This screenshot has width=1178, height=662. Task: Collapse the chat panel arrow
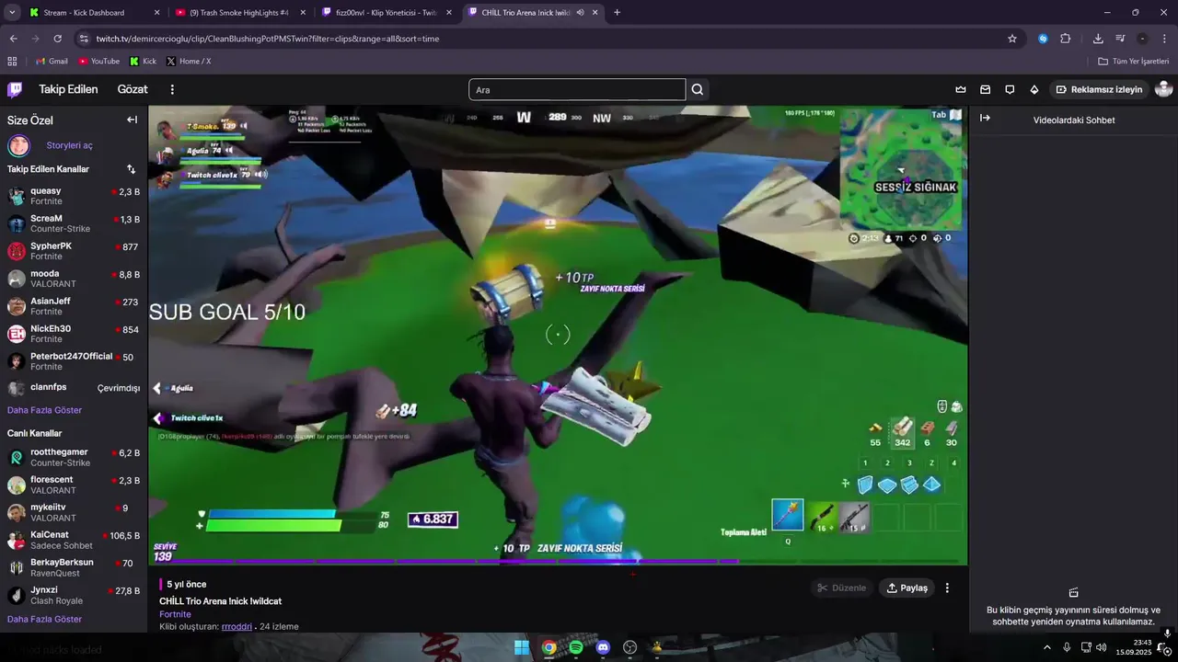tap(985, 118)
